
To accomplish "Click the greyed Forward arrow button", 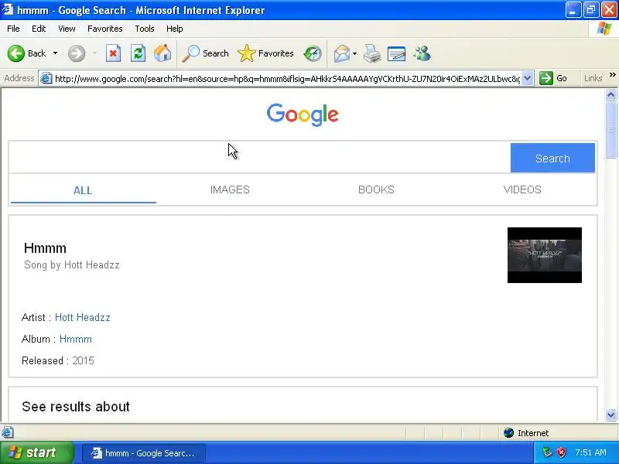I will click(77, 53).
